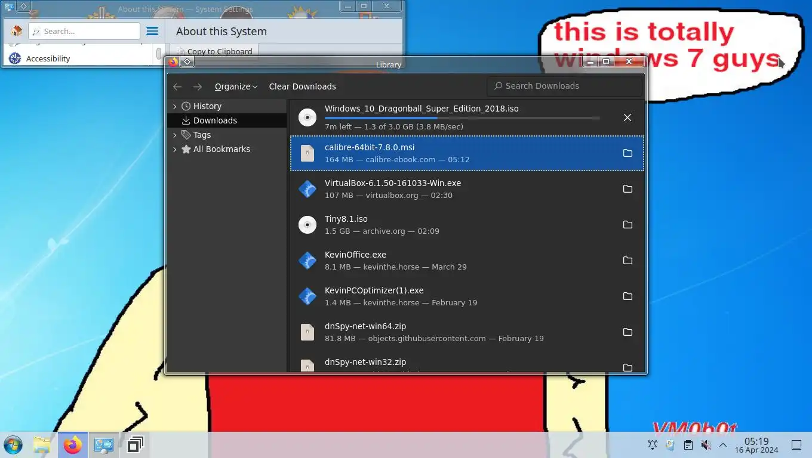Select History in Library sidebar

[227, 106]
